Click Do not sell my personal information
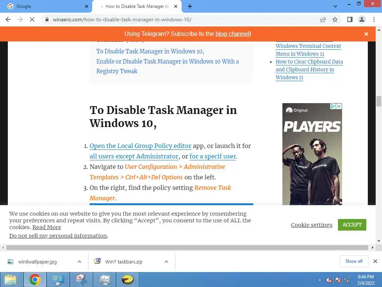 tap(58, 236)
